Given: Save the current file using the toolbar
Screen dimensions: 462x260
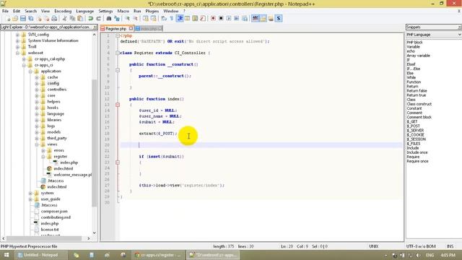Looking at the screenshot, I should [22, 19].
